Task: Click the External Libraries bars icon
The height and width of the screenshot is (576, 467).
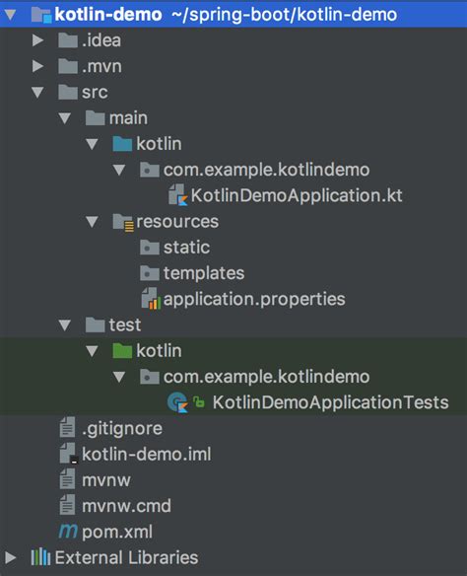Action: (x=40, y=557)
